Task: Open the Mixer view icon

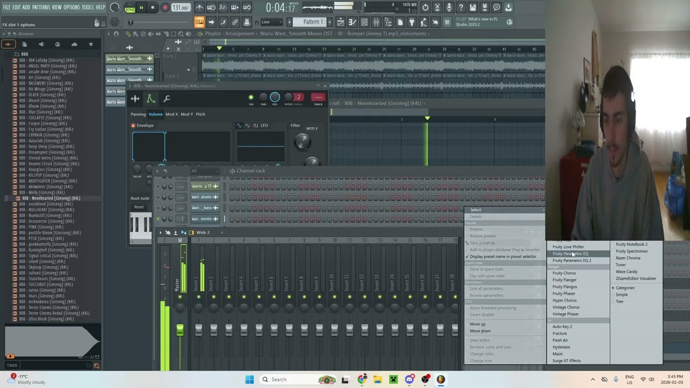Action: (376, 22)
